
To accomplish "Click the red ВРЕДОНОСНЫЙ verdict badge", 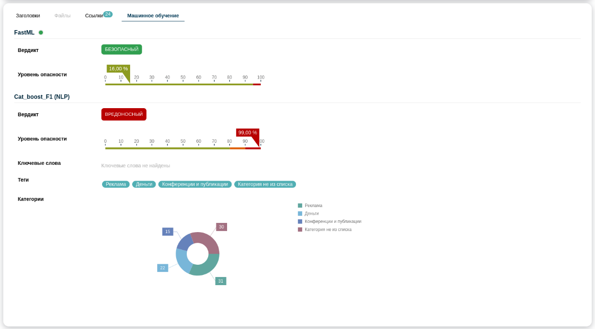I will pyautogui.click(x=123, y=114).
